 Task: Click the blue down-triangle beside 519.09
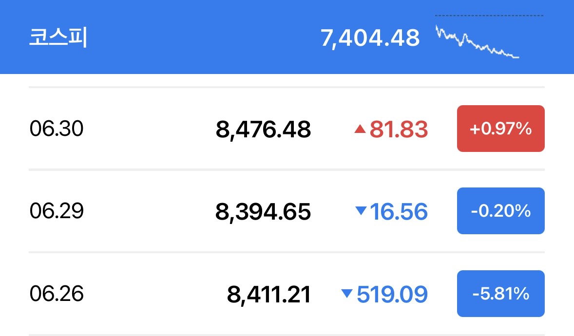coord(346,293)
